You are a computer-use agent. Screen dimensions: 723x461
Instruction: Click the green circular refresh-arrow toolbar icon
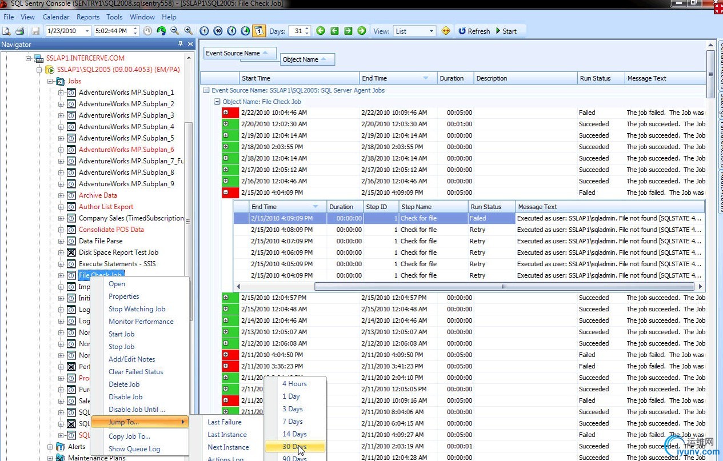click(x=161, y=31)
